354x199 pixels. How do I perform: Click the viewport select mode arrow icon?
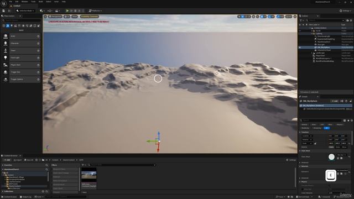pos(239,17)
